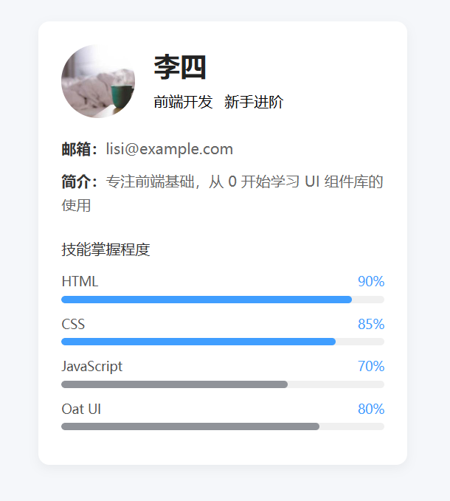Click the name heading 李四
The image size is (450, 501).
click(x=180, y=68)
